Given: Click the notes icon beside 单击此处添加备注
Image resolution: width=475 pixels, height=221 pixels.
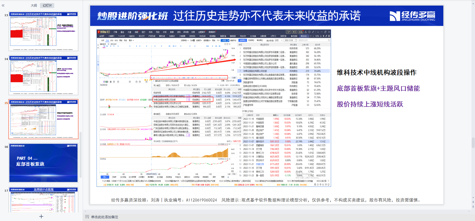Looking at the screenshot, I should click(x=87, y=217).
